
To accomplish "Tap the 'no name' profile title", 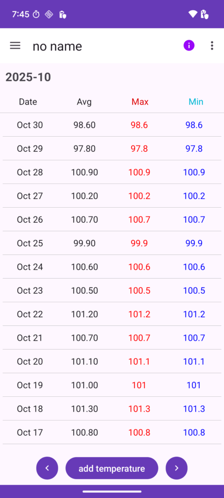I will [57, 46].
